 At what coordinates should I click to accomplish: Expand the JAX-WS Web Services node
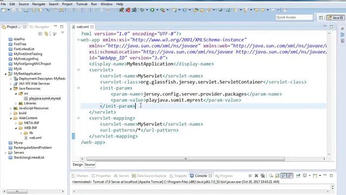pos(11,83)
